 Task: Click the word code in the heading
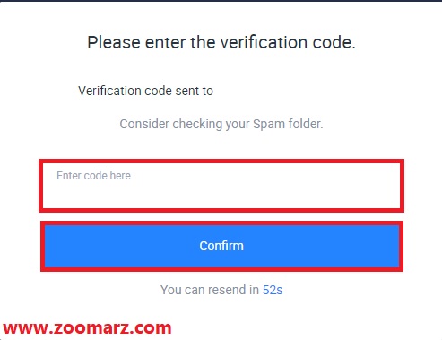pyautogui.click(x=334, y=42)
